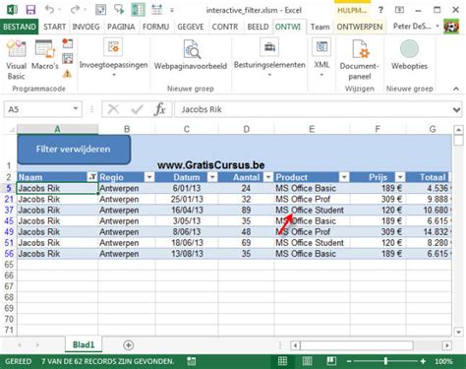
Task: Switch to the FORMU tab
Action: tap(155, 27)
